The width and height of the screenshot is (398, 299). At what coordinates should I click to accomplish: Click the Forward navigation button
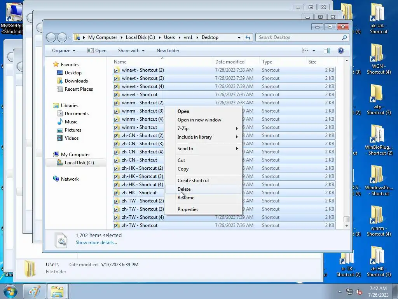click(62, 38)
